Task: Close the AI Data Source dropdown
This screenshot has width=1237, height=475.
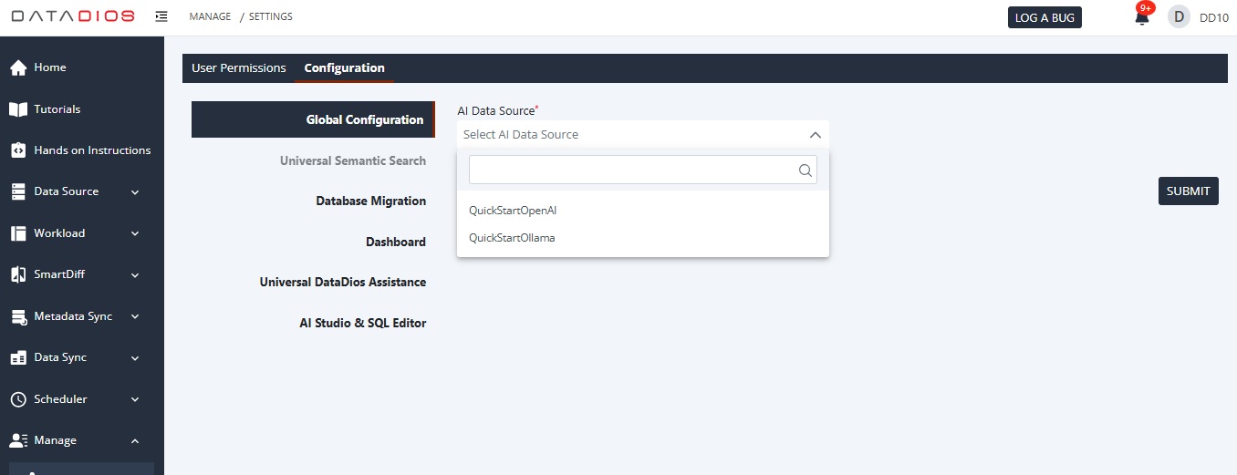Action: point(815,135)
